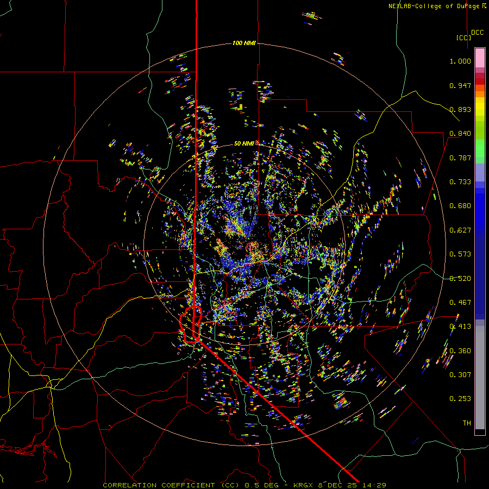Select the gray swatch near 0.307
Image resolution: width=489 pixels, height=489 pixels.
point(480,380)
